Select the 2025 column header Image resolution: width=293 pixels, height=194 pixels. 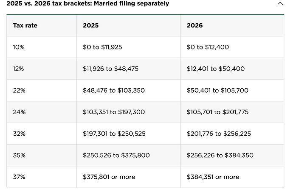(91, 25)
